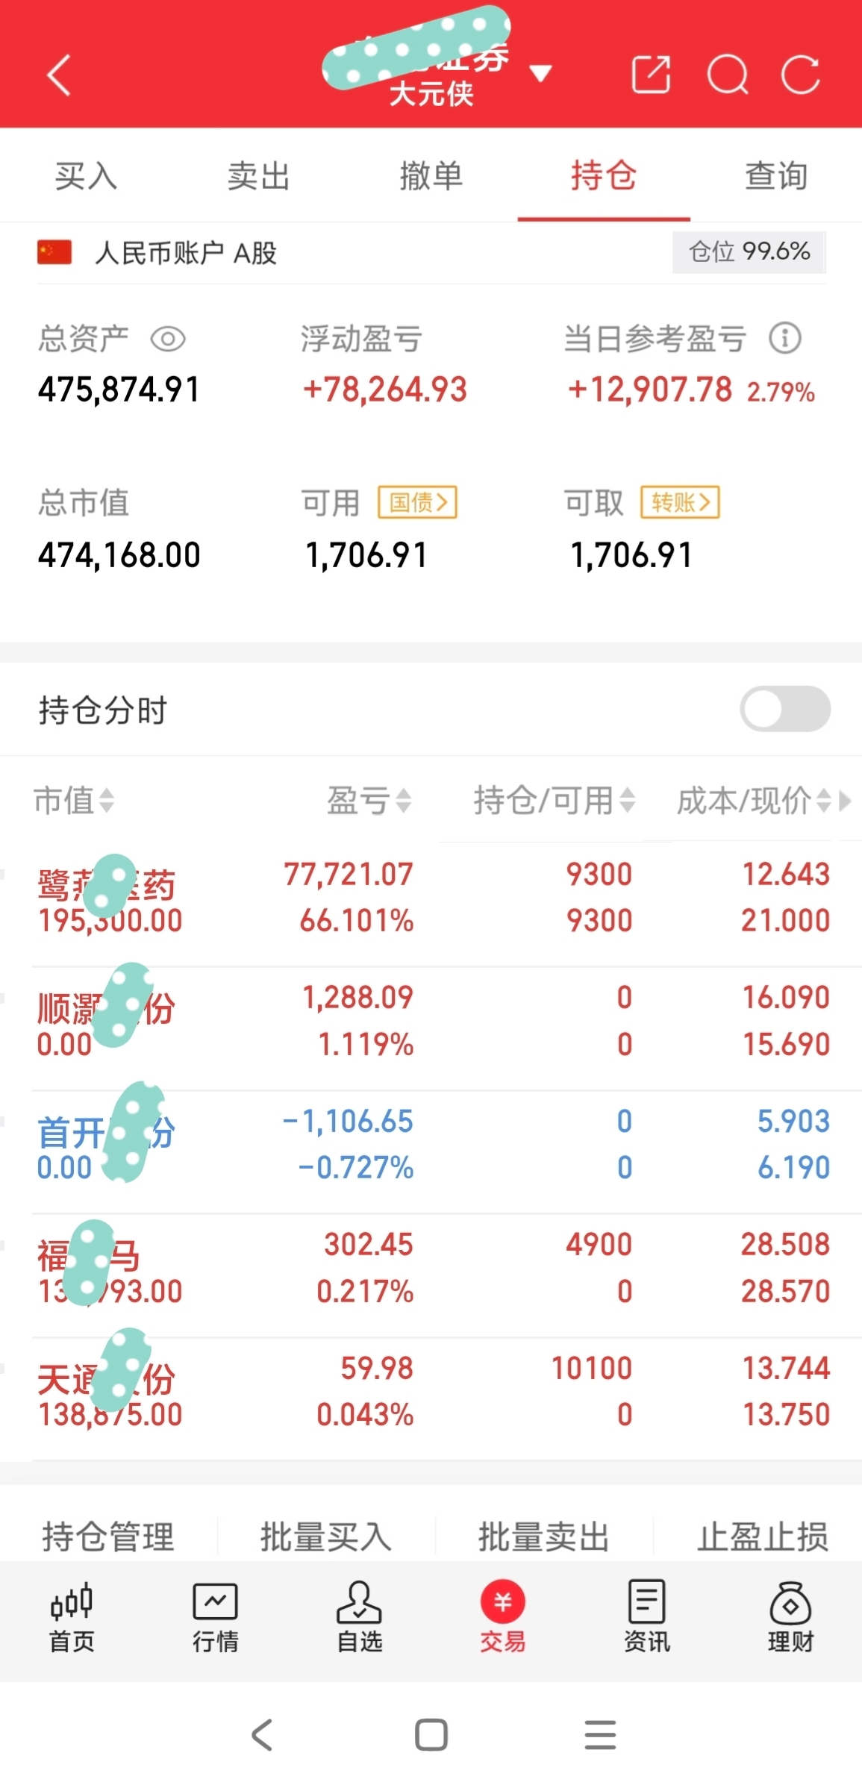Sort holdings by 市值 column
Viewport: 862px width, 1788px height.
pos(73,801)
